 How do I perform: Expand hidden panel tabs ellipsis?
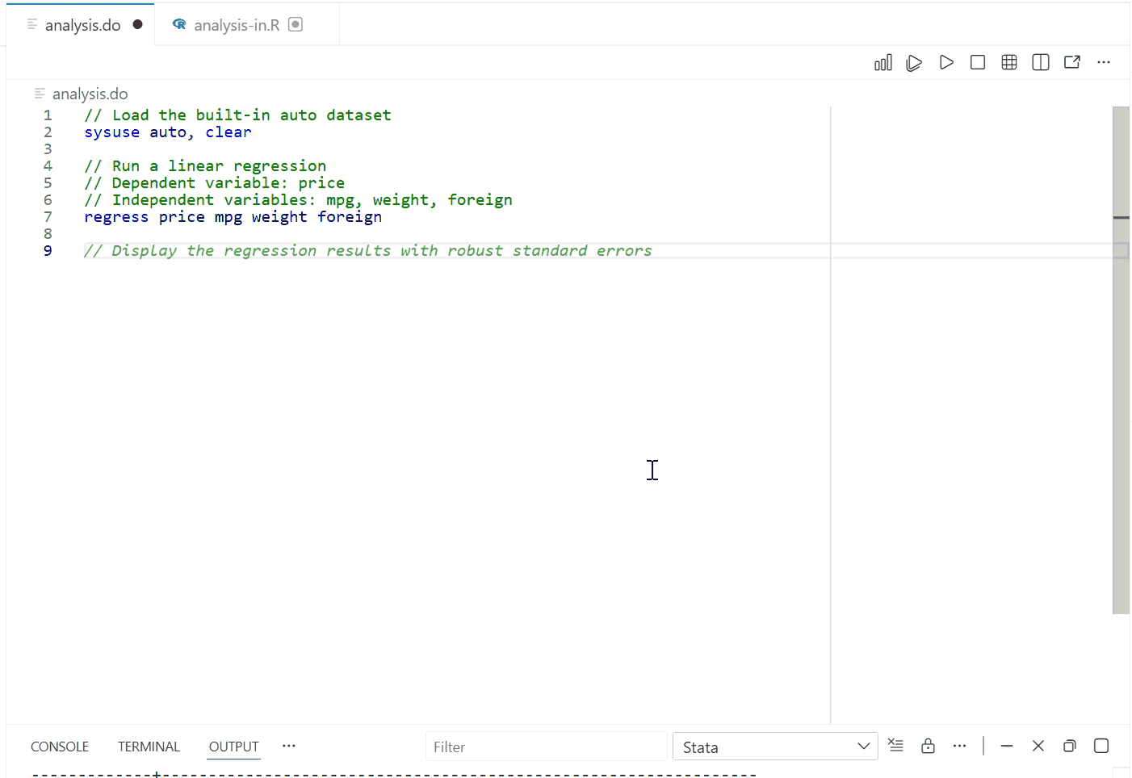coord(288,747)
